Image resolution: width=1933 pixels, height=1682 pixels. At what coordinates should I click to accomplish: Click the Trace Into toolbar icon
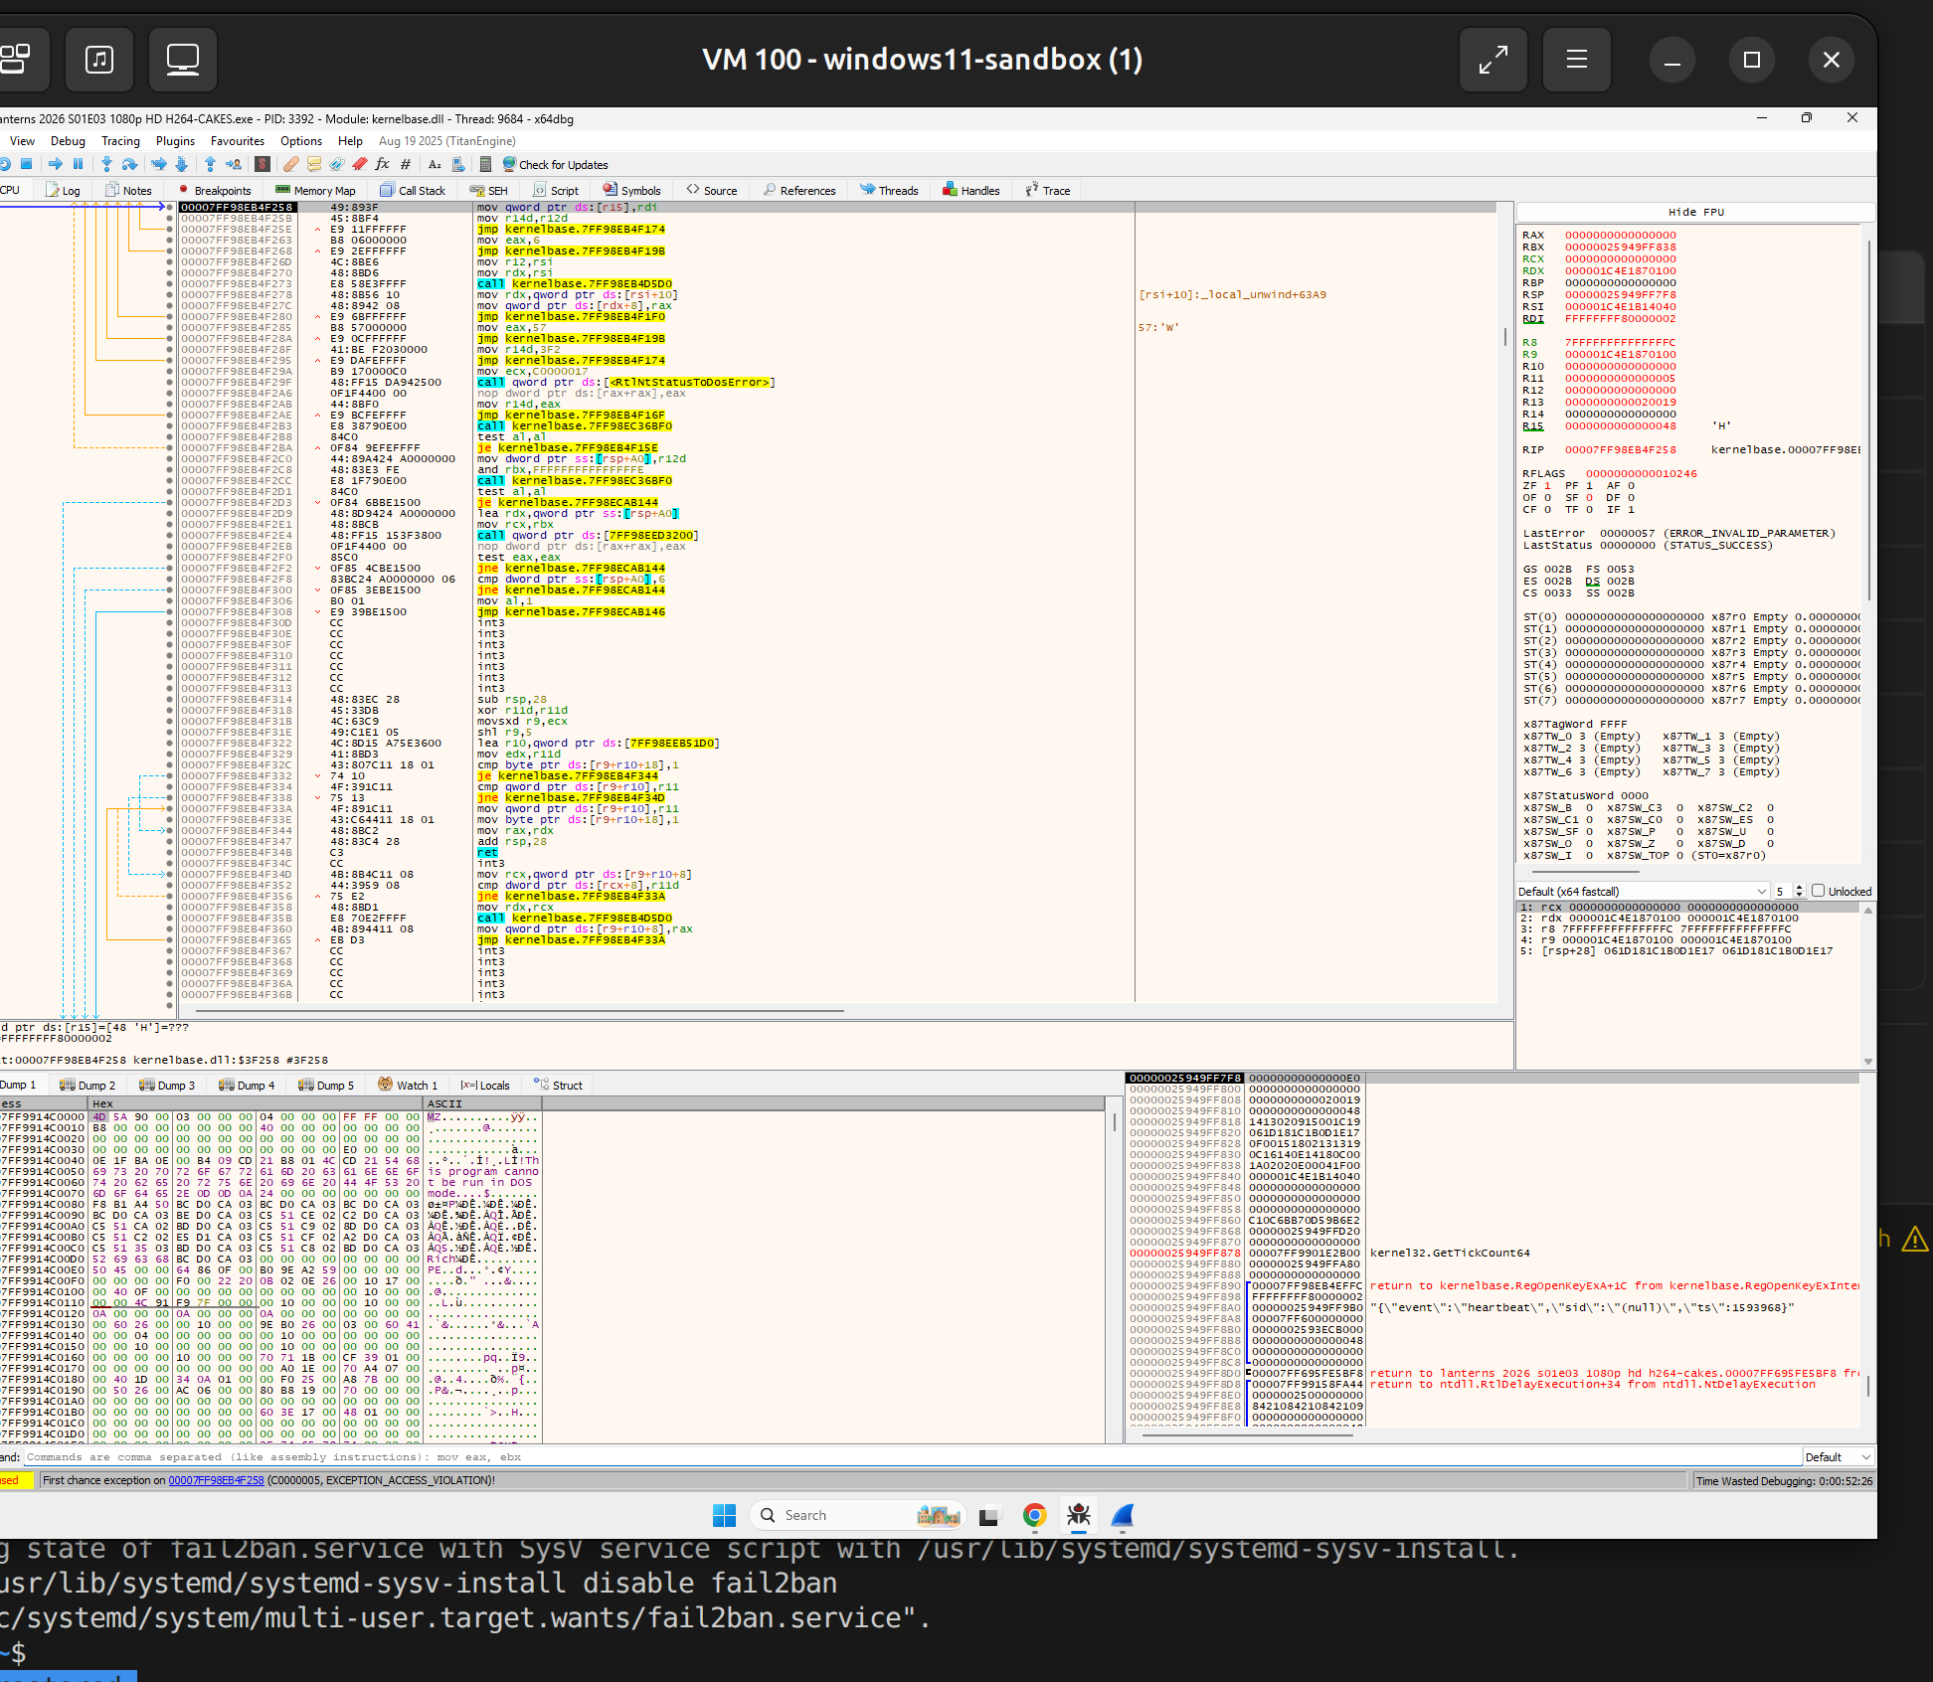pyautogui.click(x=158, y=164)
